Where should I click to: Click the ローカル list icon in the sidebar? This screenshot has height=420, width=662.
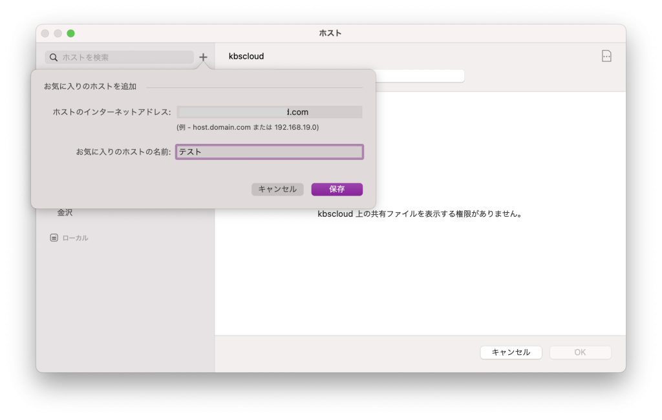point(55,237)
